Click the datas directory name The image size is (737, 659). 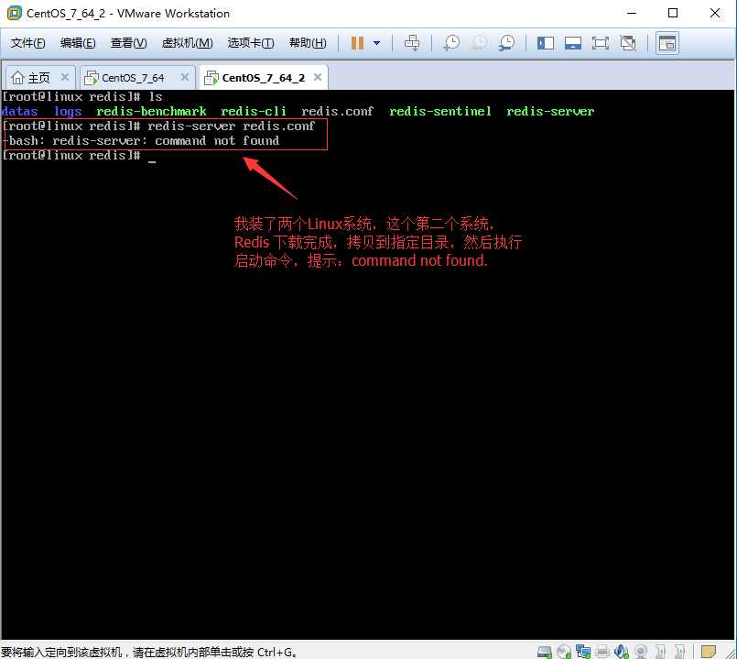tap(19, 112)
